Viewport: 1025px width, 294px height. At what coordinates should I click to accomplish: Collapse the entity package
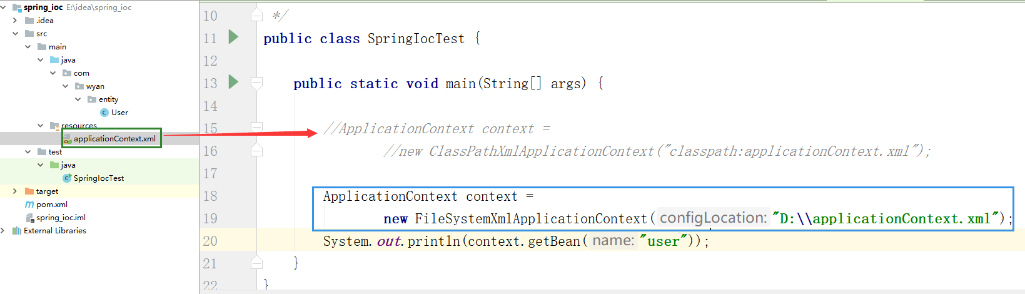(78, 99)
